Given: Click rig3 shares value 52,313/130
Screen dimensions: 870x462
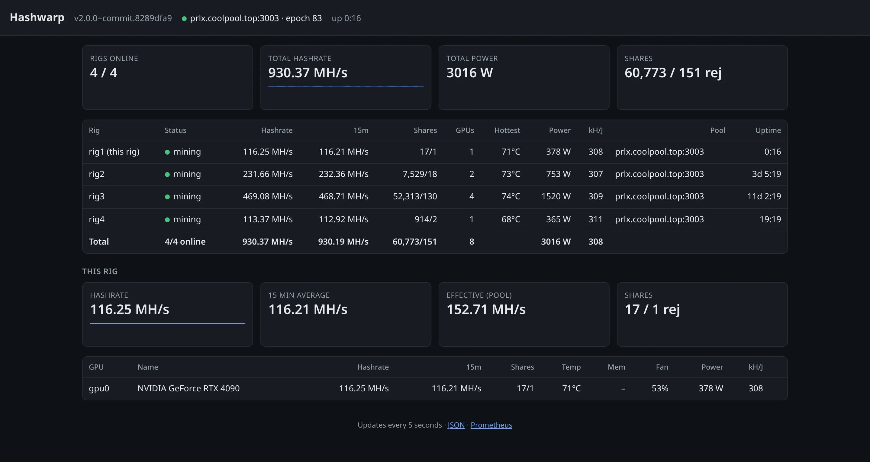Looking at the screenshot, I should [415, 196].
